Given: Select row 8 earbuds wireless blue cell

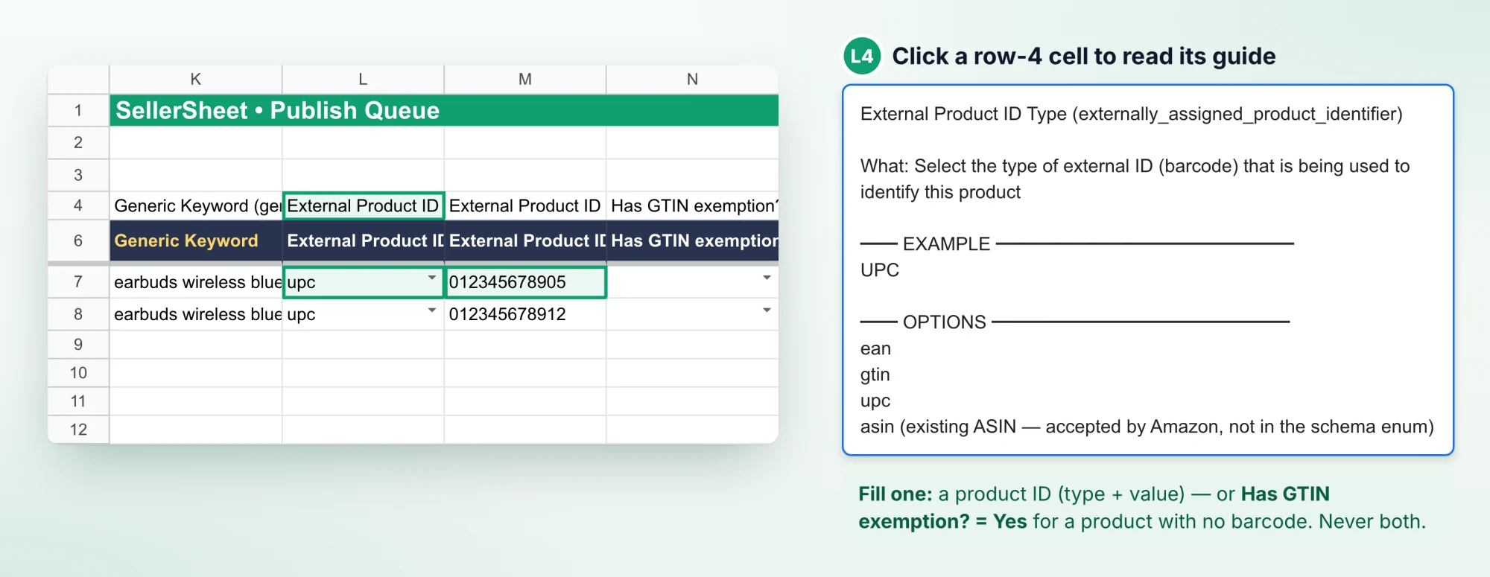Looking at the screenshot, I should click(196, 314).
